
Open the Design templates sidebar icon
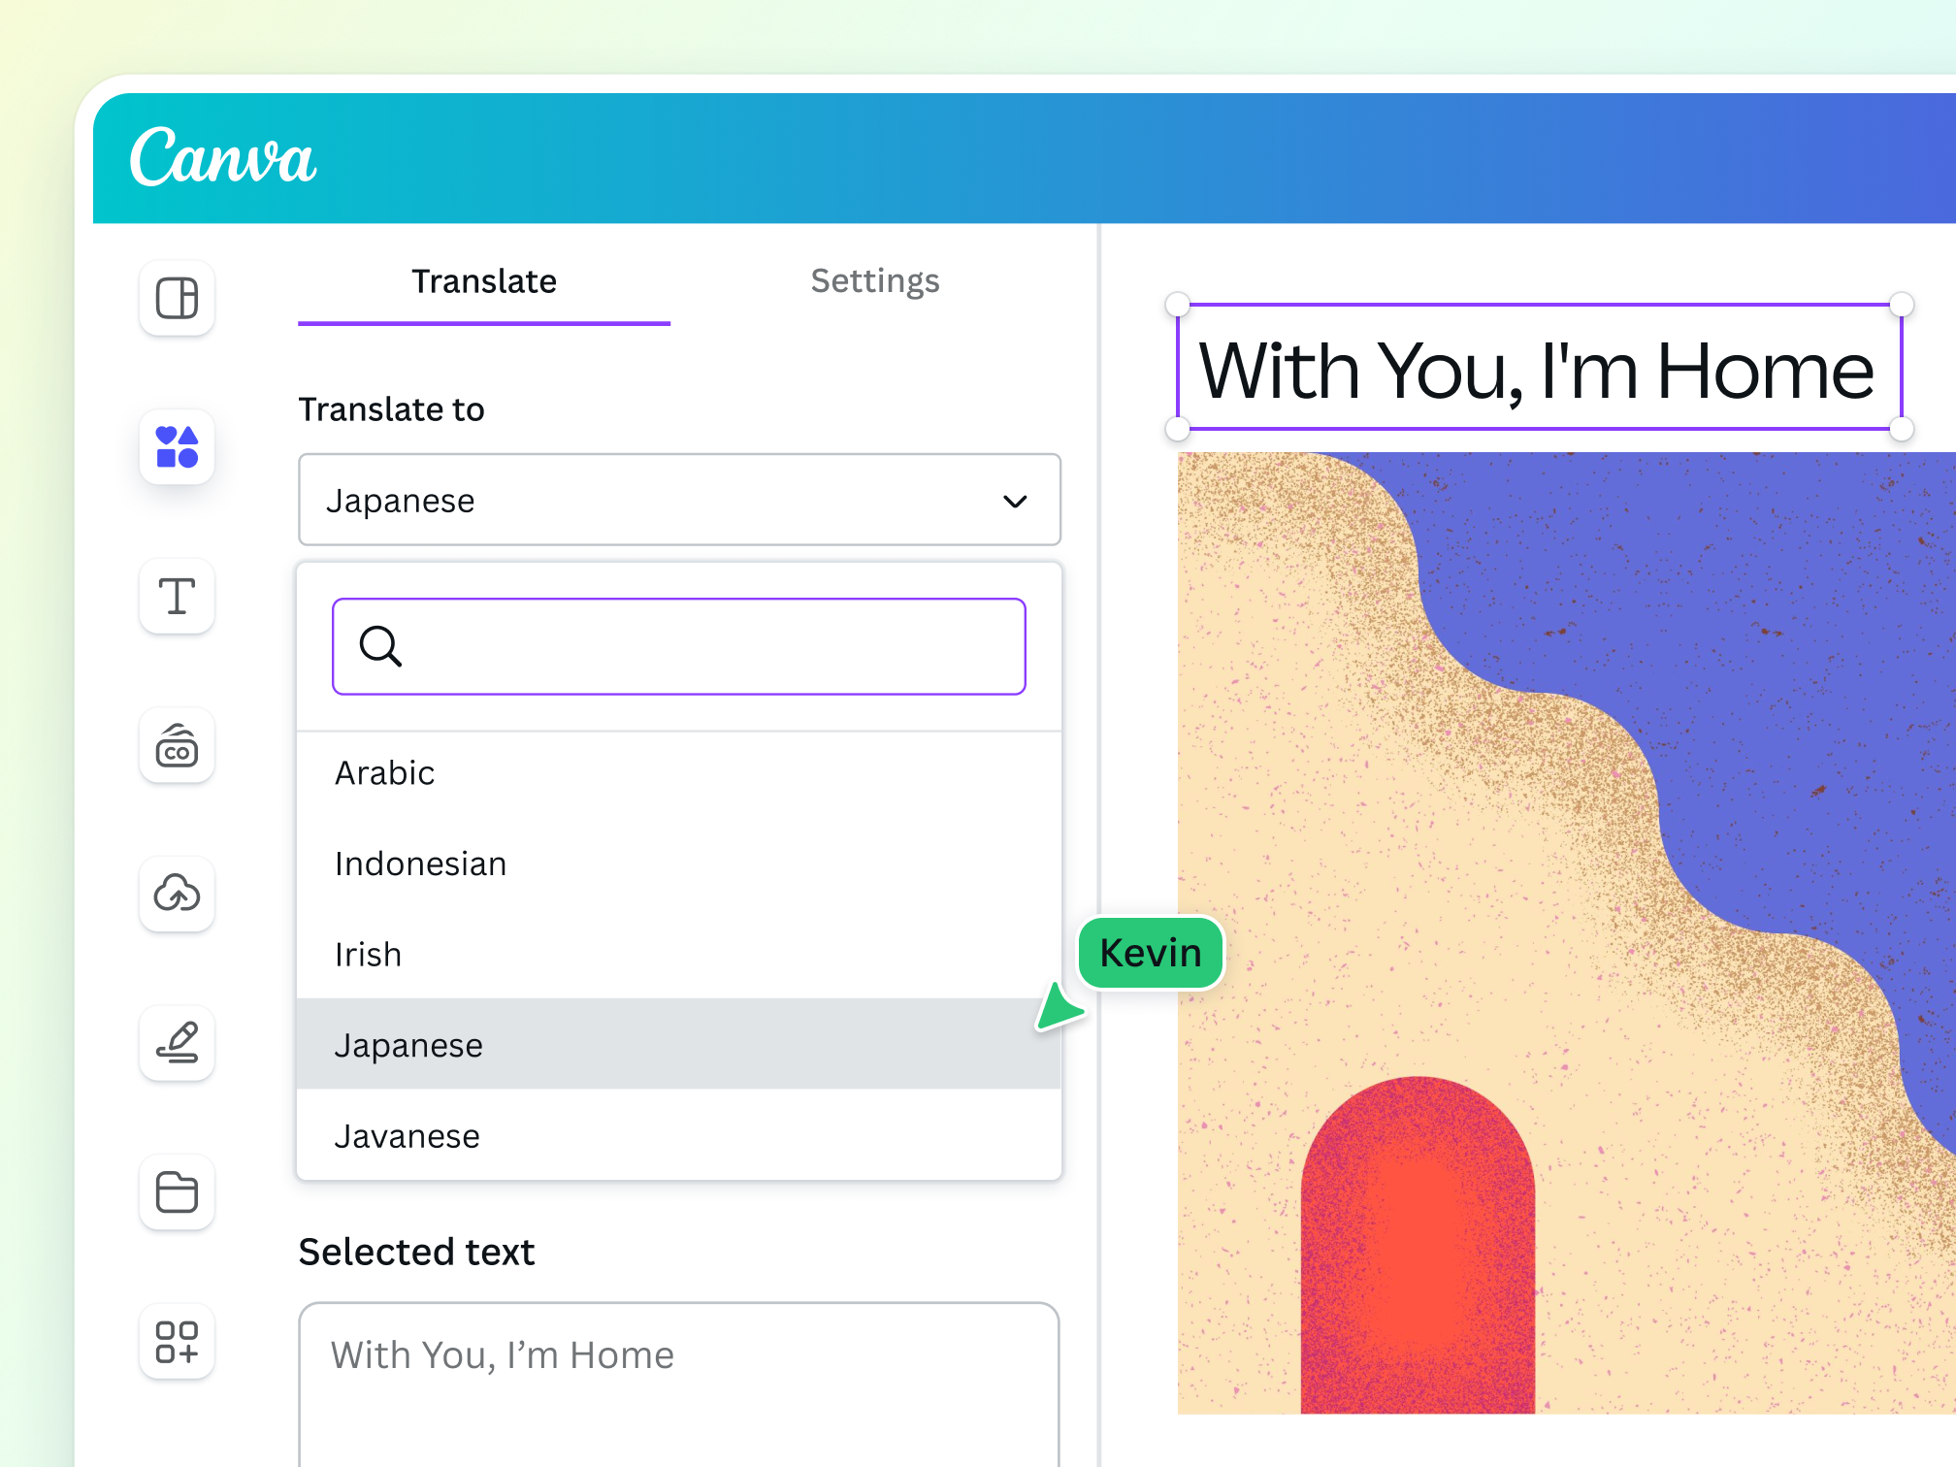tap(177, 298)
